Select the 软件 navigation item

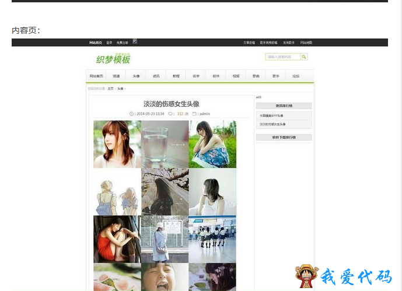(x=216, y=76)
